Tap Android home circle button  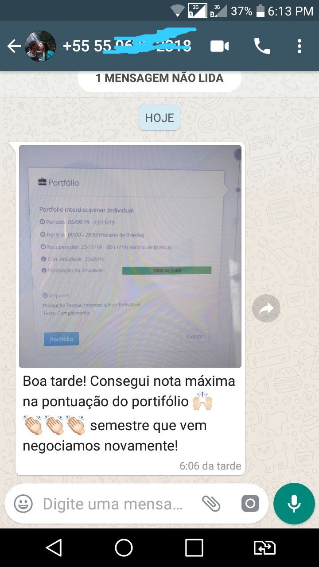124,548
